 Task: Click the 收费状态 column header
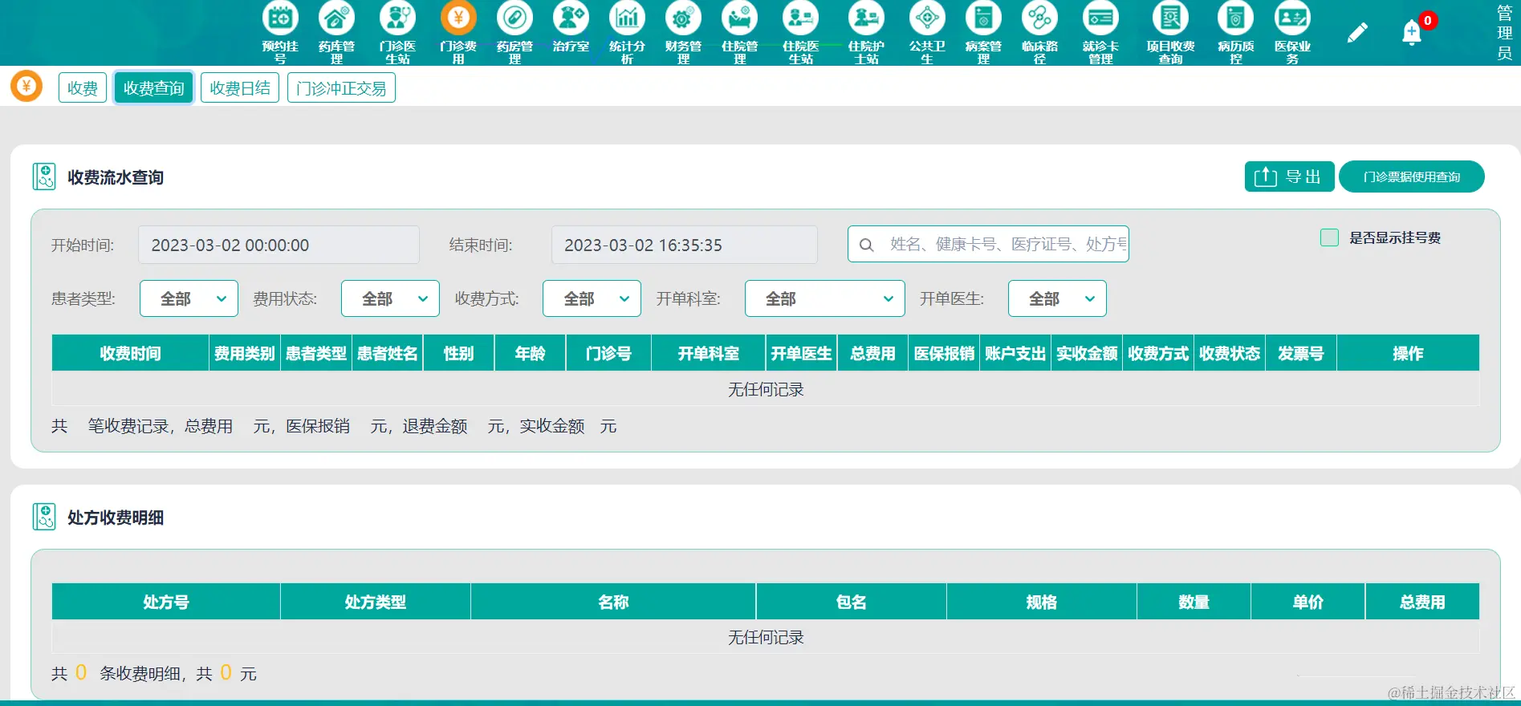pos(1230,353)
